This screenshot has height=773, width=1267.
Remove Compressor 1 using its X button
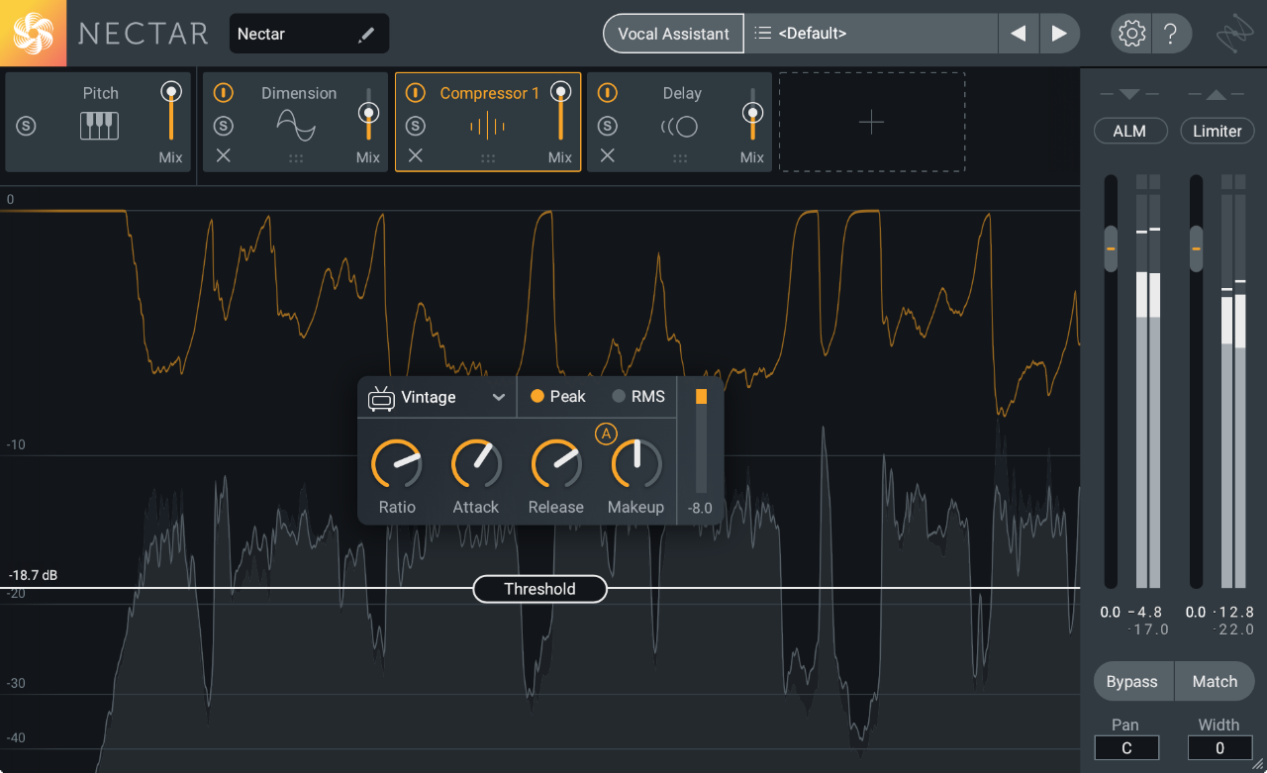coord(415,155)
